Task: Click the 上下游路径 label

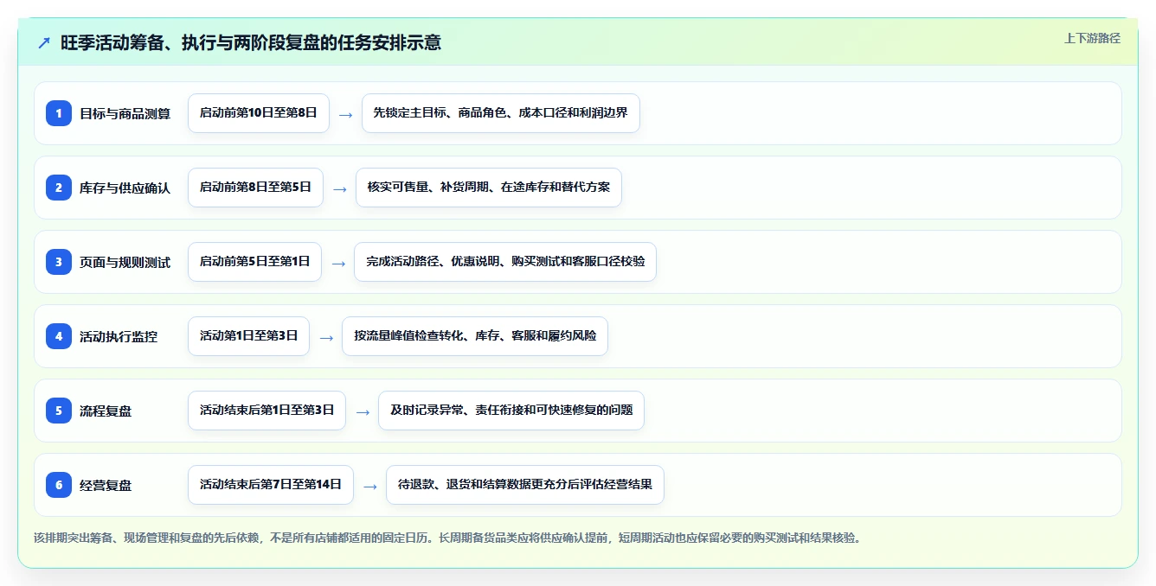Action: (x=1092, y=38)
